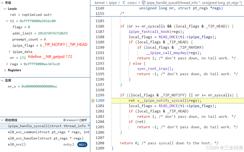The image size is (244, 152).
Task: Click the entry.S file label
Action: (69, 145)
